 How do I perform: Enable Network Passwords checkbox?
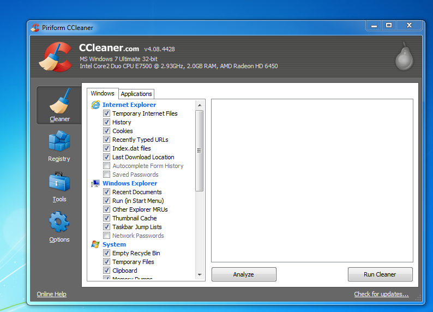[106, 236]
